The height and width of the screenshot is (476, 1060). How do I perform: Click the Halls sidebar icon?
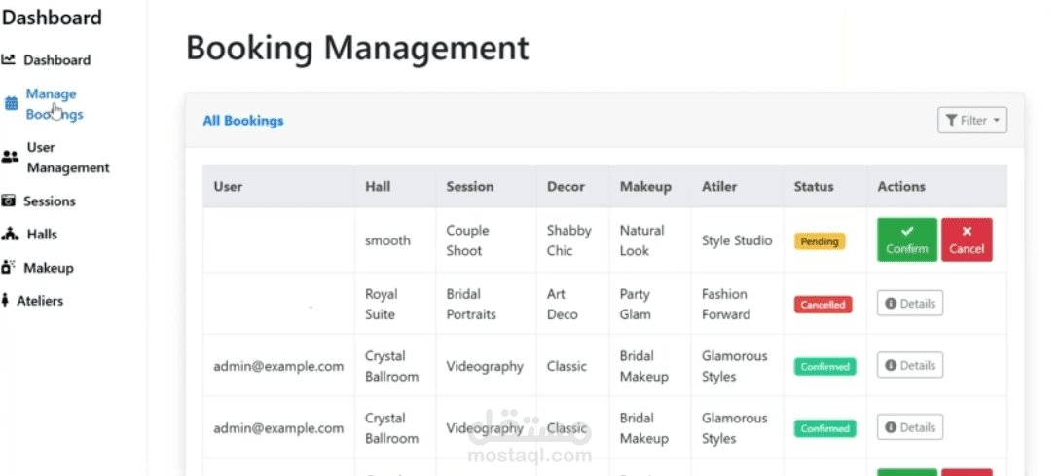point(11,235)
